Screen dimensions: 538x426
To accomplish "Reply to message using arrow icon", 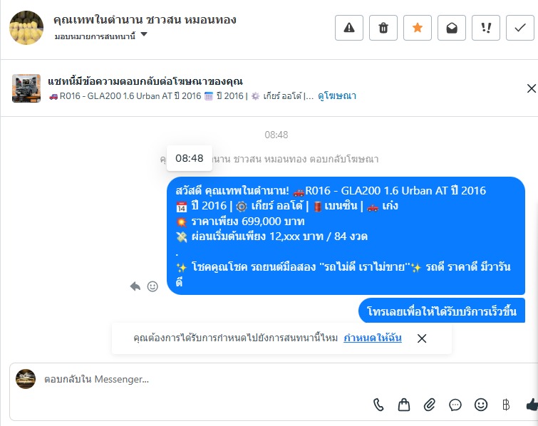I will click(x=135, y=286).
